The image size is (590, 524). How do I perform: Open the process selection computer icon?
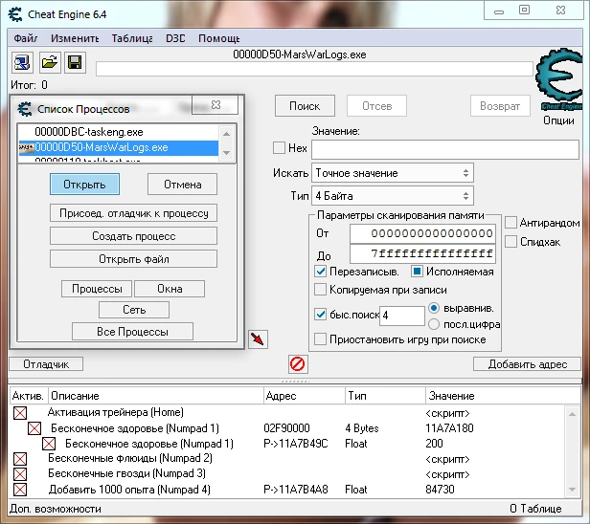tap(22, 62)
